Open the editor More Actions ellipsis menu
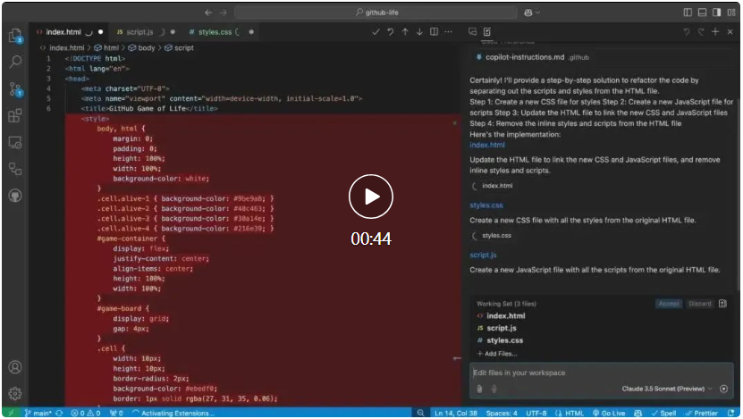 pos(449,32)
